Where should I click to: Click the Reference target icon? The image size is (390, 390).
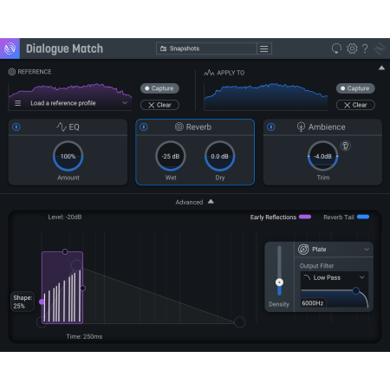pos(11,72)
